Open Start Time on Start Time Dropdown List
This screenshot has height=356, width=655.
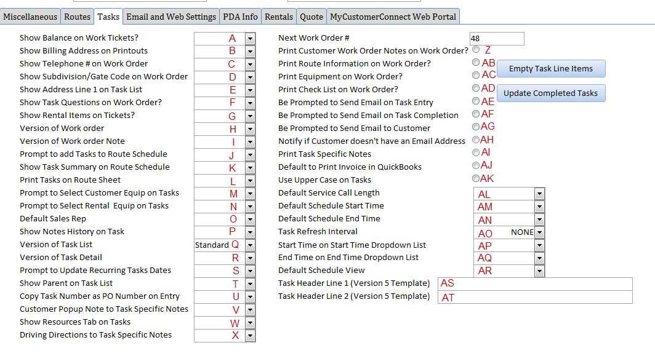tap(540, 246)
